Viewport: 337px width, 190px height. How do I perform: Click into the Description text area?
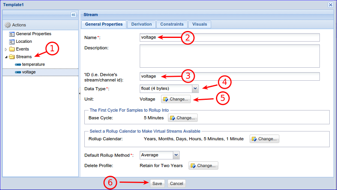[x=229, y=56]
